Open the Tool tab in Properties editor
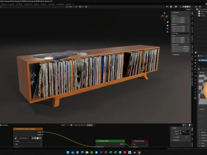207x155 pixels. click(x=195, y=56)
